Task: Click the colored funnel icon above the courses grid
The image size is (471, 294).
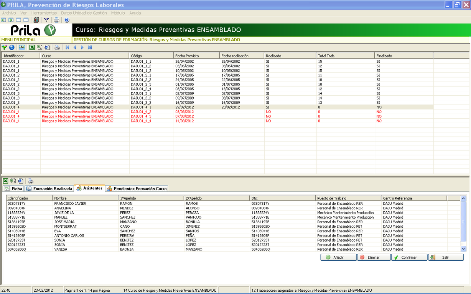Action: pos(4,47)
